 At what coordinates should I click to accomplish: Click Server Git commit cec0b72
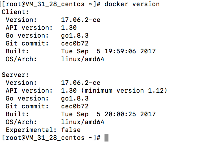coord(75,106)
